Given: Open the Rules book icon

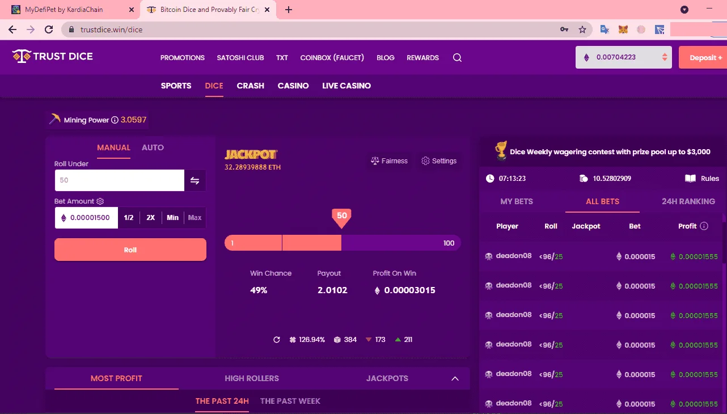Looking at the screenshot, I should 690,179.
